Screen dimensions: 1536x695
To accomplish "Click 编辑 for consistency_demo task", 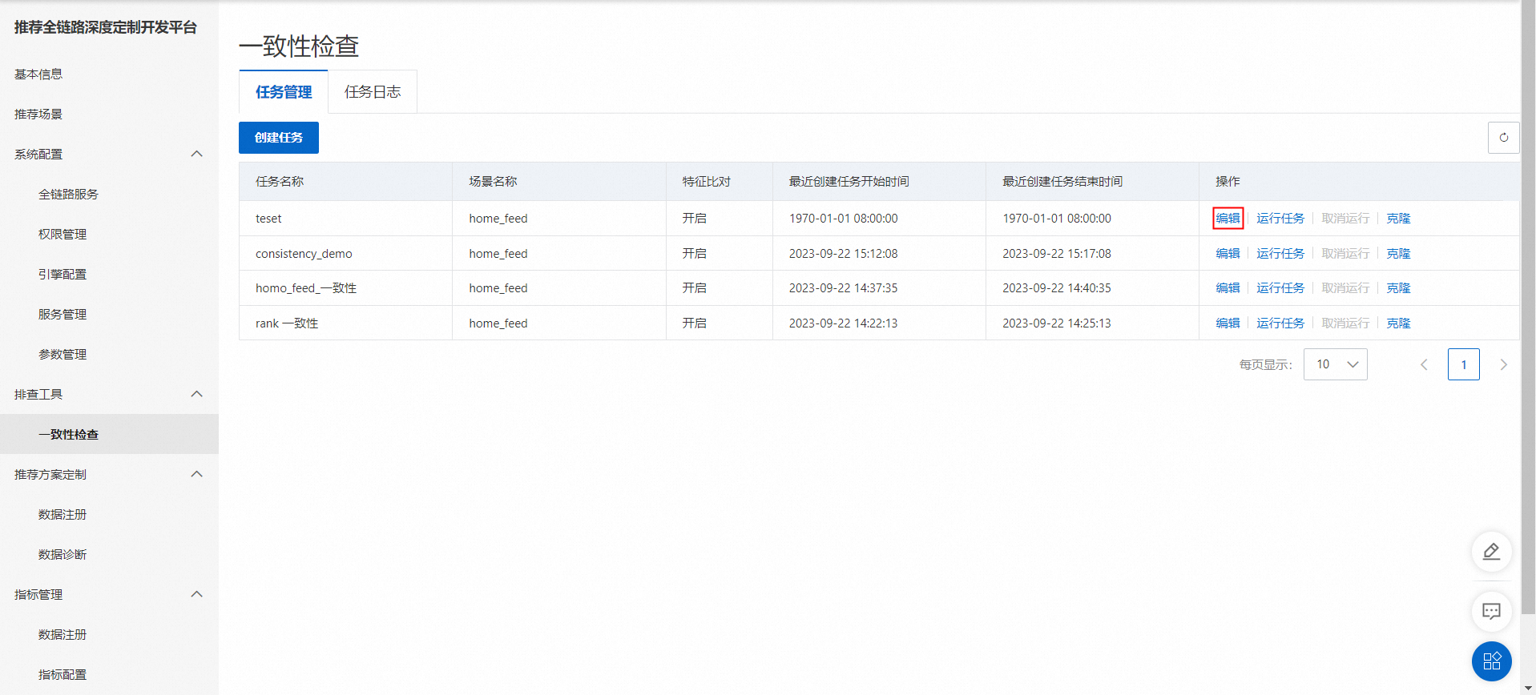I will [x=1228, y=253].
